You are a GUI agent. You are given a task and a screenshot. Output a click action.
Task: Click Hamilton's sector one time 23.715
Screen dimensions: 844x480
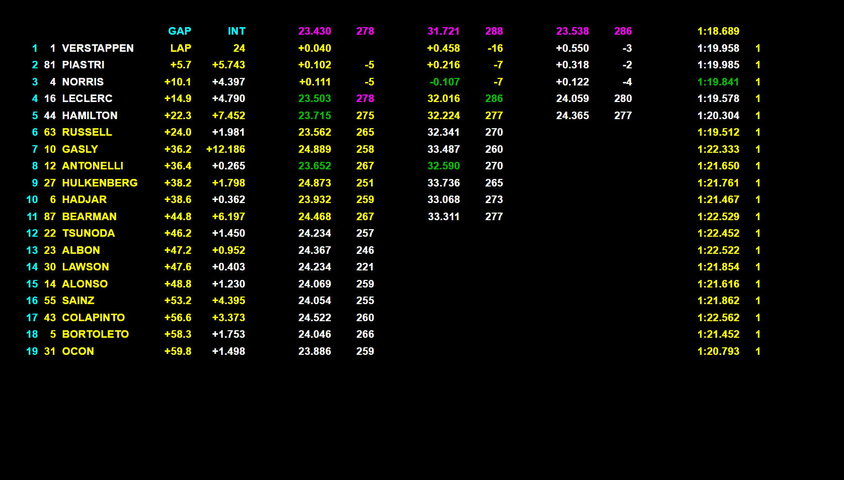pos(315,116)
